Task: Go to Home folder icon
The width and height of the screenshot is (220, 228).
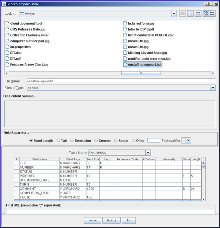Action: point(190,14)
